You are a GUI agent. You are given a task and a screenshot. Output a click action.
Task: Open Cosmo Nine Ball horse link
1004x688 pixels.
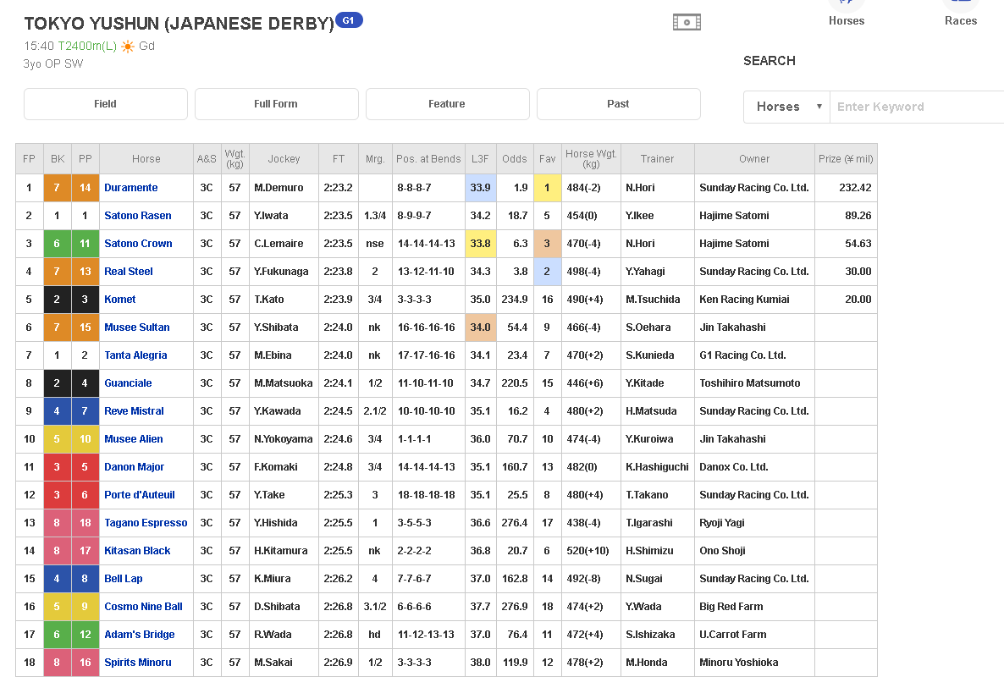click(143, 607)
